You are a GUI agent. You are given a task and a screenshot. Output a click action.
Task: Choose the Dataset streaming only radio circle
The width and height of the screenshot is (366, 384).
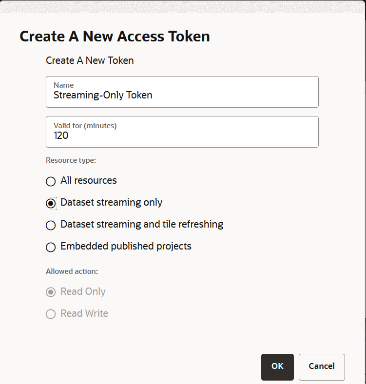51,203
